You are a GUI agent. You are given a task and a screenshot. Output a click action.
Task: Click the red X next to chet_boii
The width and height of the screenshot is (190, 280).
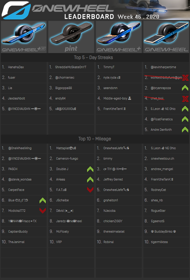(185, 99)
